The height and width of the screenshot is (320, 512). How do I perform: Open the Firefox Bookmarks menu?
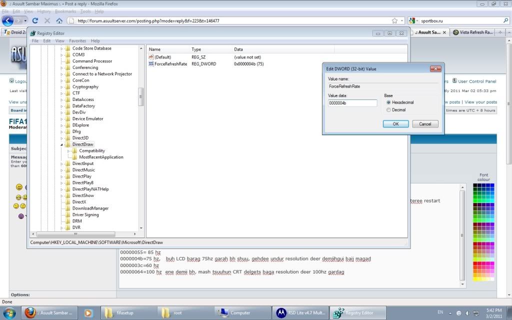click(65, 11)
